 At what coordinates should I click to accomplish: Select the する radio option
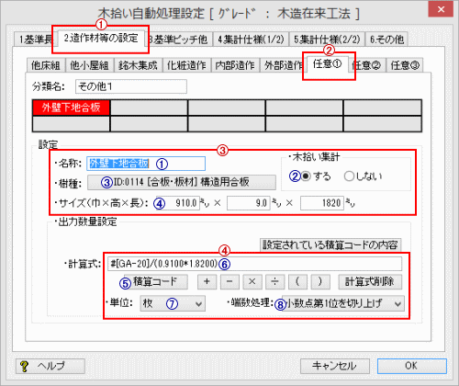click(x=306, y=176)
